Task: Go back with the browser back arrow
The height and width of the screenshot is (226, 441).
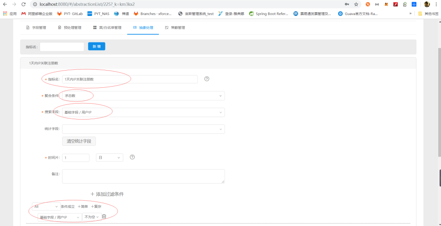Action: tap(5, 4)
